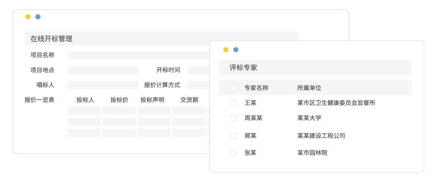Select the checkbox next to 周某某
The height and width of the screenshot is (179, 433).
tap(233, 118)
